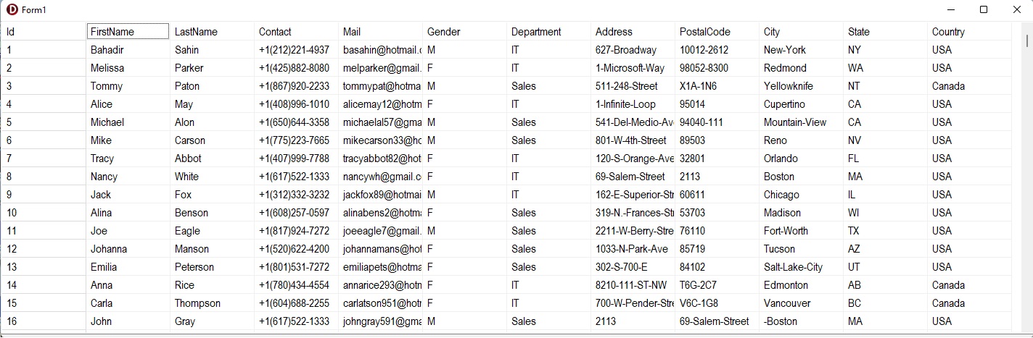Close the Form1 window
This screenshot has height=338, width=1033.
point(1016,9)
